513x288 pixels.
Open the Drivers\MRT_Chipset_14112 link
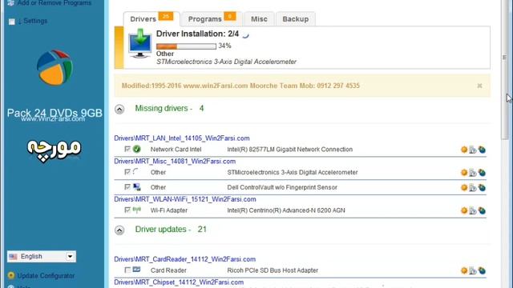click(x=179, y=282)
